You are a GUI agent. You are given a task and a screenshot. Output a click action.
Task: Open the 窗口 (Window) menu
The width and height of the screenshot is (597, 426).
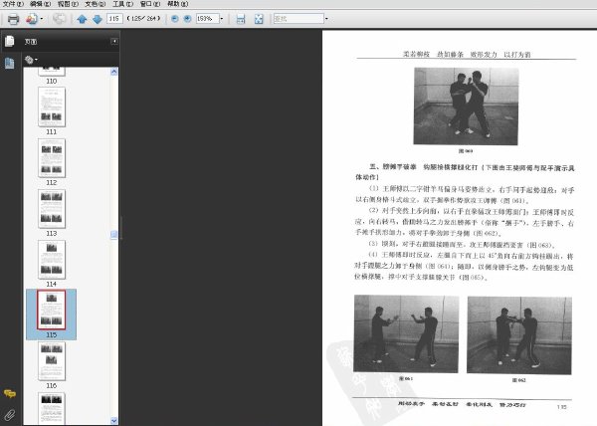tap(150, 4)
